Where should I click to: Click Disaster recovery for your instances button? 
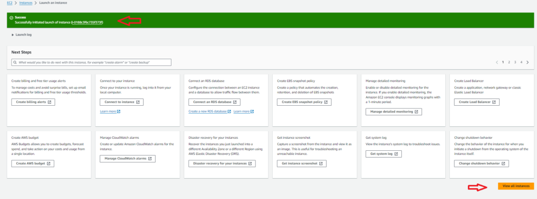coord(222,163)
